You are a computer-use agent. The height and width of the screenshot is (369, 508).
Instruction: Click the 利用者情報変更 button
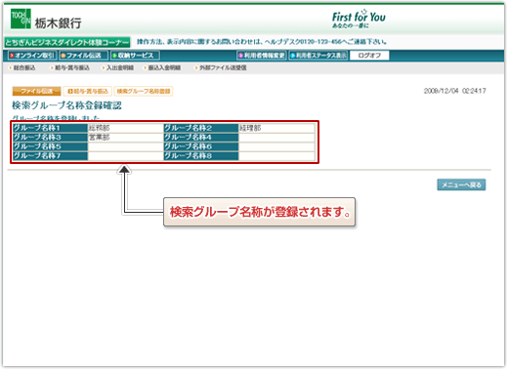coord(262,56)
